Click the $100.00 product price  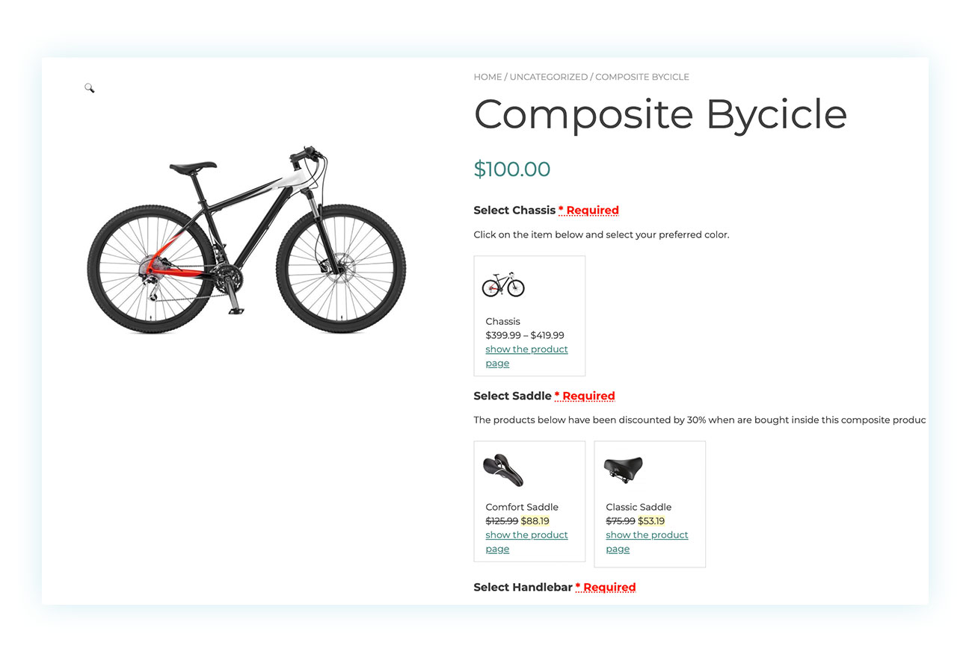pyautogui.click(x=512, y=169)
